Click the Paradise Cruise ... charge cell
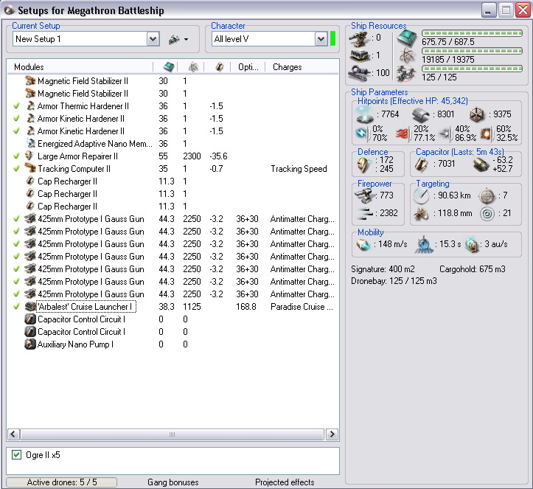533x489 pixels. (x=302, y=306)
